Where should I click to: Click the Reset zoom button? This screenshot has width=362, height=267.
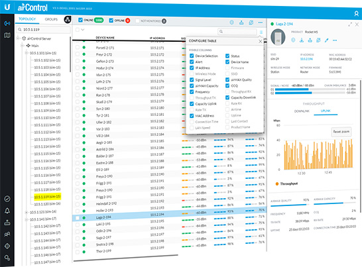pos(341,132)
